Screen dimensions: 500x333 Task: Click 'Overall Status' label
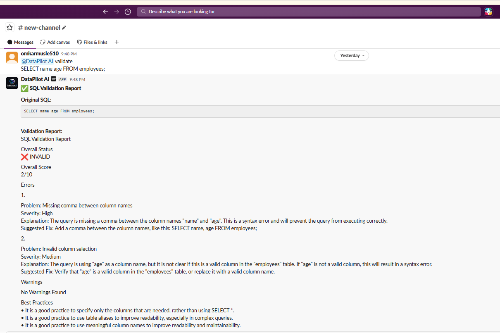tap(37, 149)
